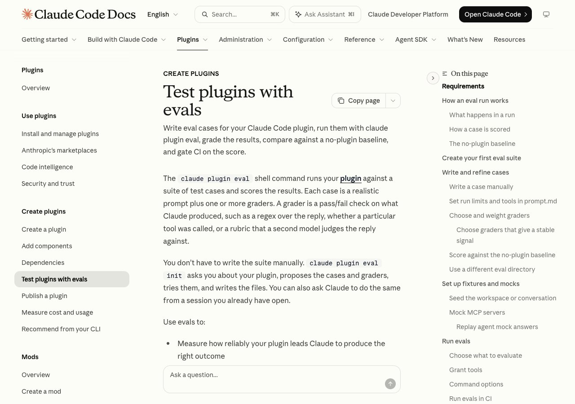The height and width of the screenshot is (404, 575).
Task: Click the Open Claude Code button
Action: (x=495, y=14)
